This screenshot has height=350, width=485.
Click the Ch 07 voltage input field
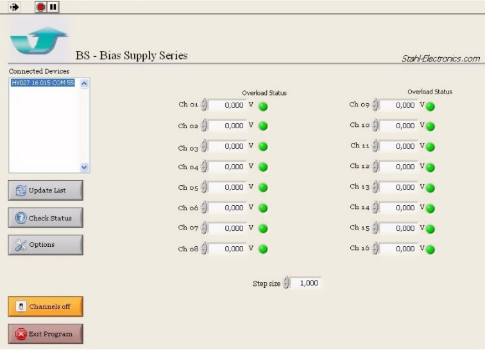(227, 228)
